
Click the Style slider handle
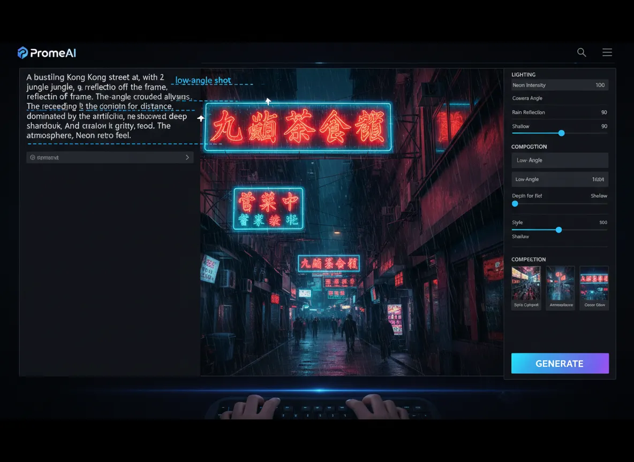pos(558,230)
